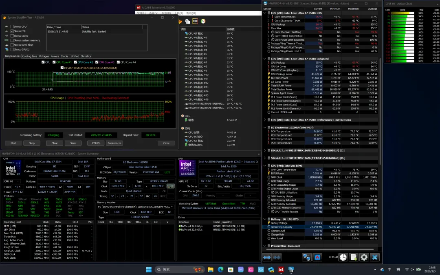The height and width of the screenshot is (275, 440).
Task: Click Preferences button
Action: 114,143
